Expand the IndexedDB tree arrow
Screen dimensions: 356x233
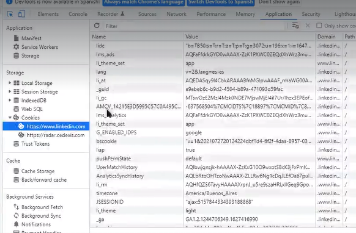10,100
